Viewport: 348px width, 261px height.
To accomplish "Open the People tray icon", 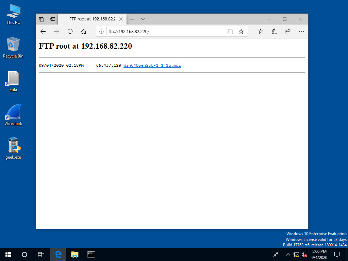I will (276, 254).
